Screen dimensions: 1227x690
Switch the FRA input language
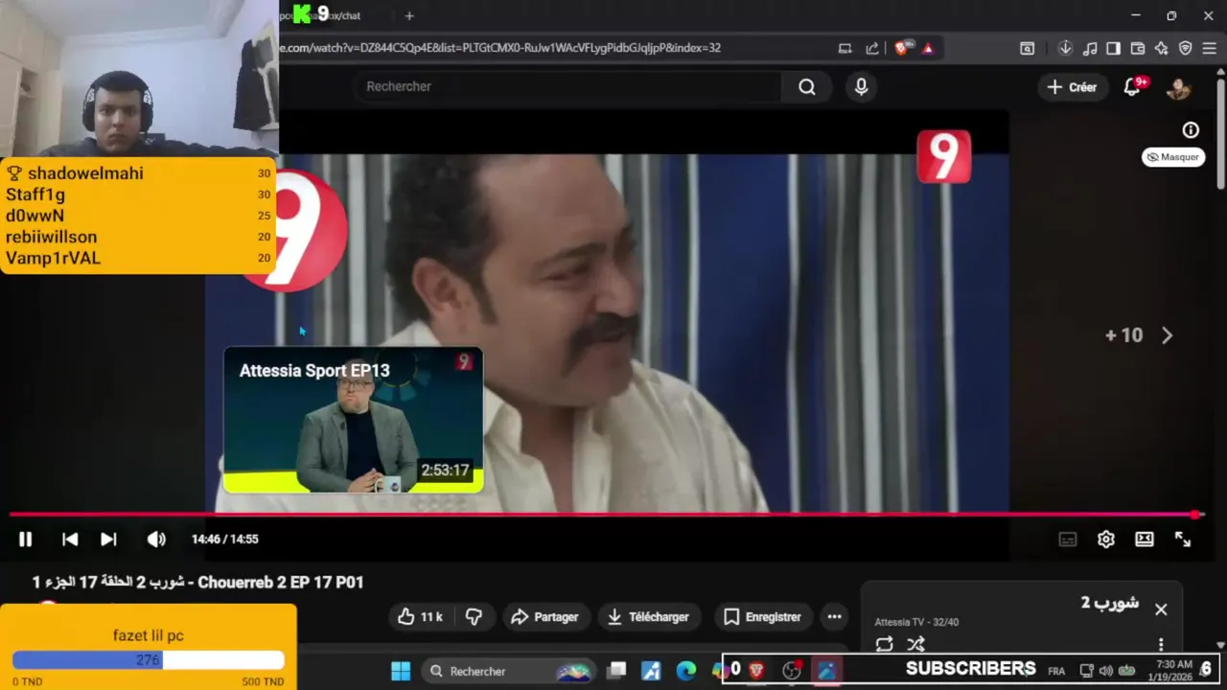pos(1056,671)
